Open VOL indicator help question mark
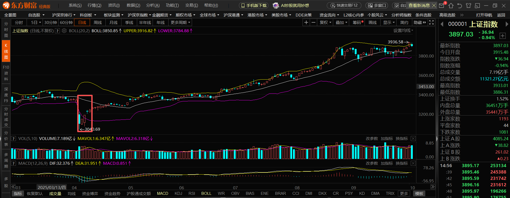The image size is (510, 198). pos(13,139)
